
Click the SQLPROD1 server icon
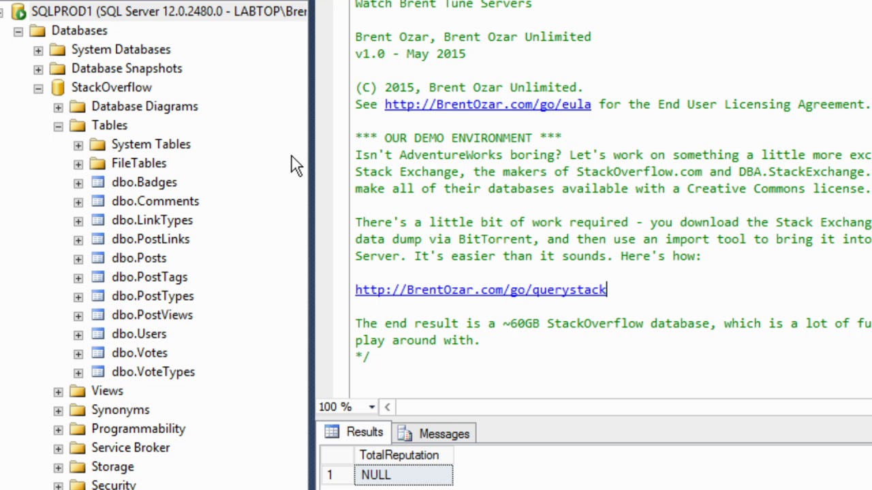point(18,12)
